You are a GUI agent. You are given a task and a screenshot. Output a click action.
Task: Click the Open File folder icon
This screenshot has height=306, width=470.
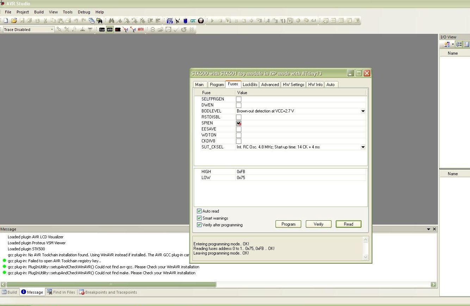point(14,21)
